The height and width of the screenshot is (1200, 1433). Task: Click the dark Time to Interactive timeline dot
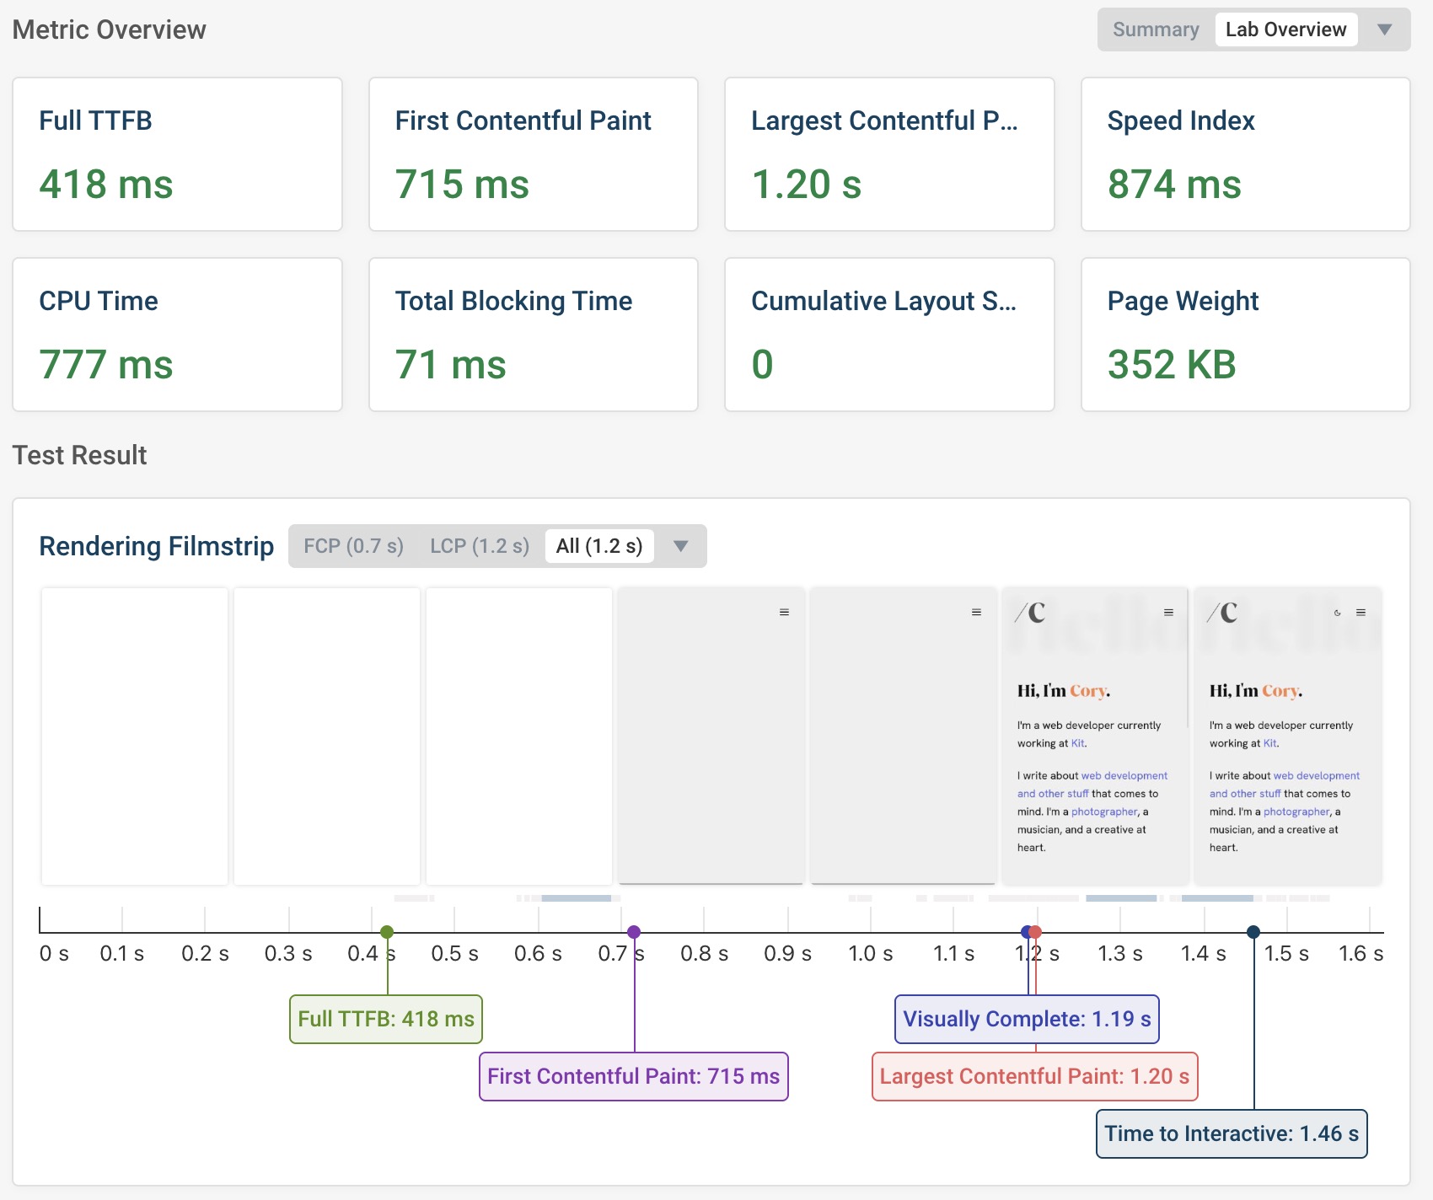[1253, 932]
